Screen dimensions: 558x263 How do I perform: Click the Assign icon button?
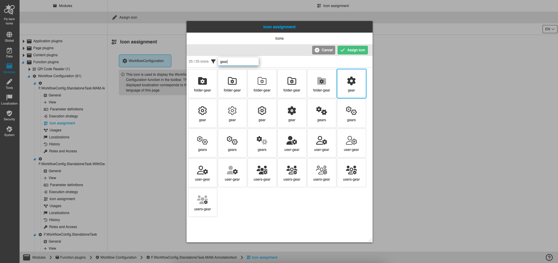pyautogui.click(x=352, y=50)
